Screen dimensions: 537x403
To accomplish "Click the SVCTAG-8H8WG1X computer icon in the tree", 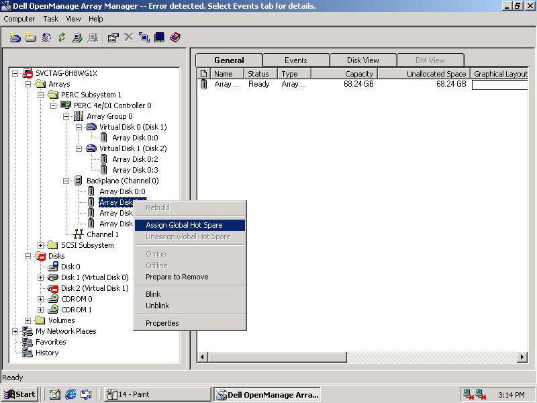I will click(28, 73).
